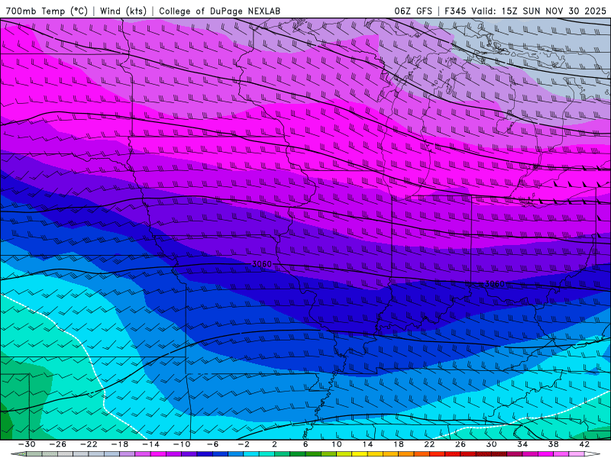Screen dimensions: 611x458
Task: Click the 22 color bar label
Action: coord(429,444)
